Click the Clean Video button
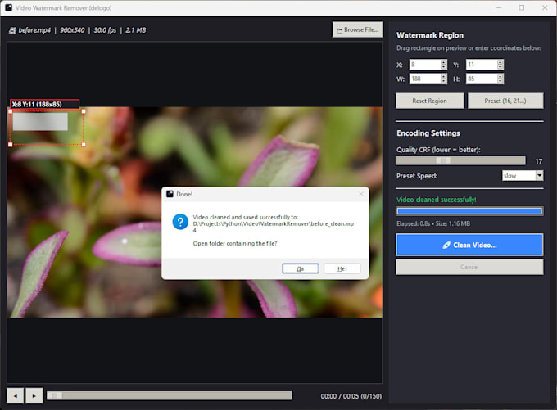The height and width of the screenshot is (410, 557). click(x=469, y=245)
